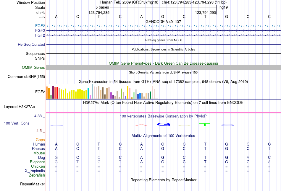Click the Dog species label
The width and height of the screenshot is (281, 191).
(41, 158)
